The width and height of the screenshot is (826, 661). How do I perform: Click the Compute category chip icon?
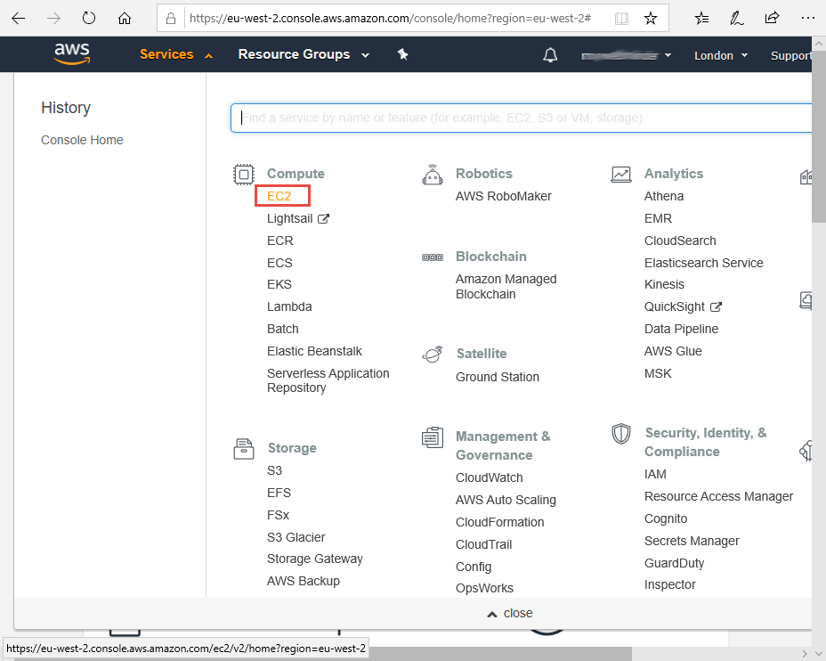(x=244, y=175)
